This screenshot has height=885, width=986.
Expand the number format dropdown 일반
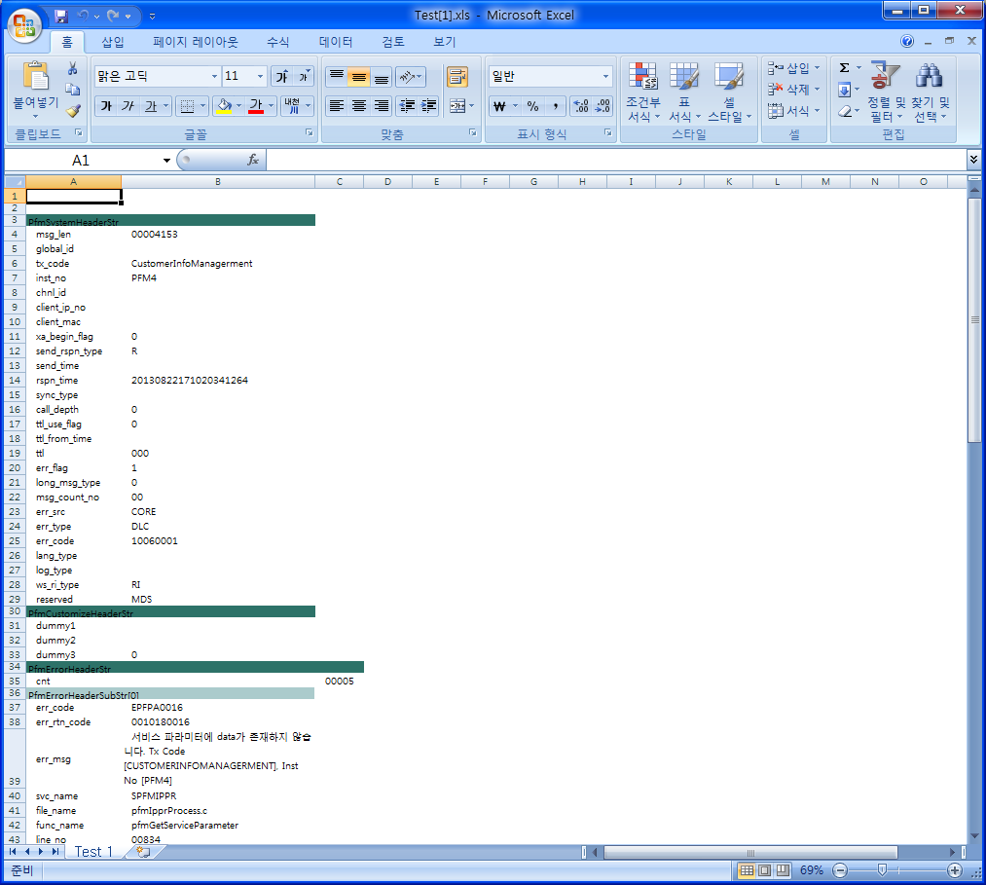pyautogui.click(x=605, y=77)
